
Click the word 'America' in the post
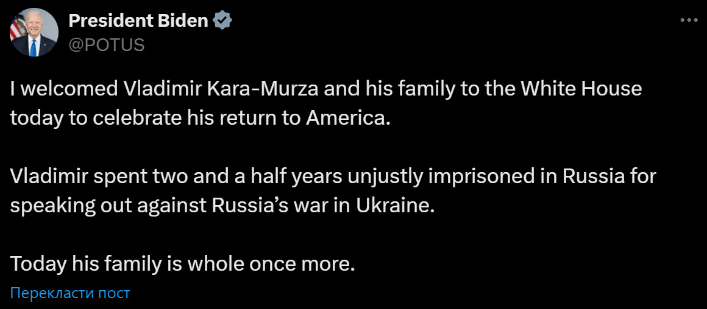(x=344, y=118)
